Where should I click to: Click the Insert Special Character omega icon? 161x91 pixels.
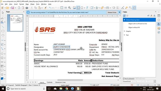pos(82,8)
